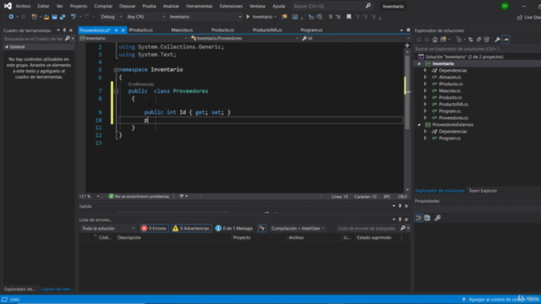This screenshot has width=541, height=304.
Task: Click the Undo arrow icon
Action: pyautogui.click(x=74, y=17)
